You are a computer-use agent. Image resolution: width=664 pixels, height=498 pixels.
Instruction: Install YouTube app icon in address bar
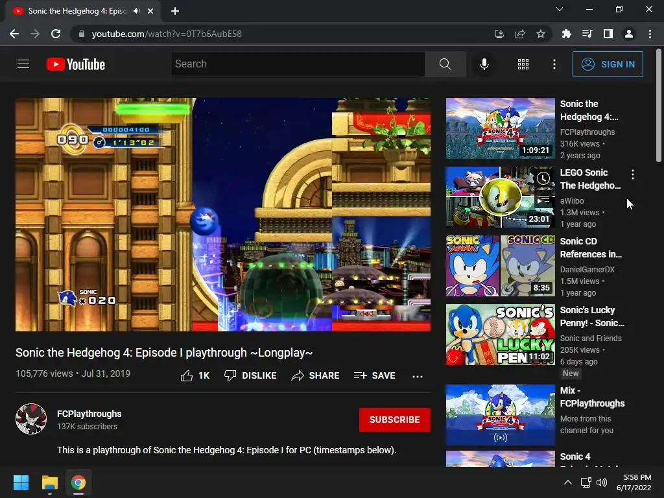click(x=499, y=34)
